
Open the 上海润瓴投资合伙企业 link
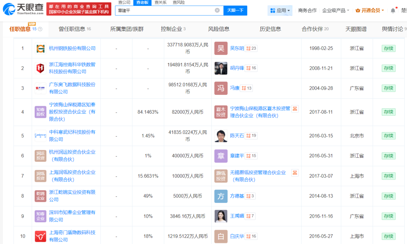tap(72, 176)
